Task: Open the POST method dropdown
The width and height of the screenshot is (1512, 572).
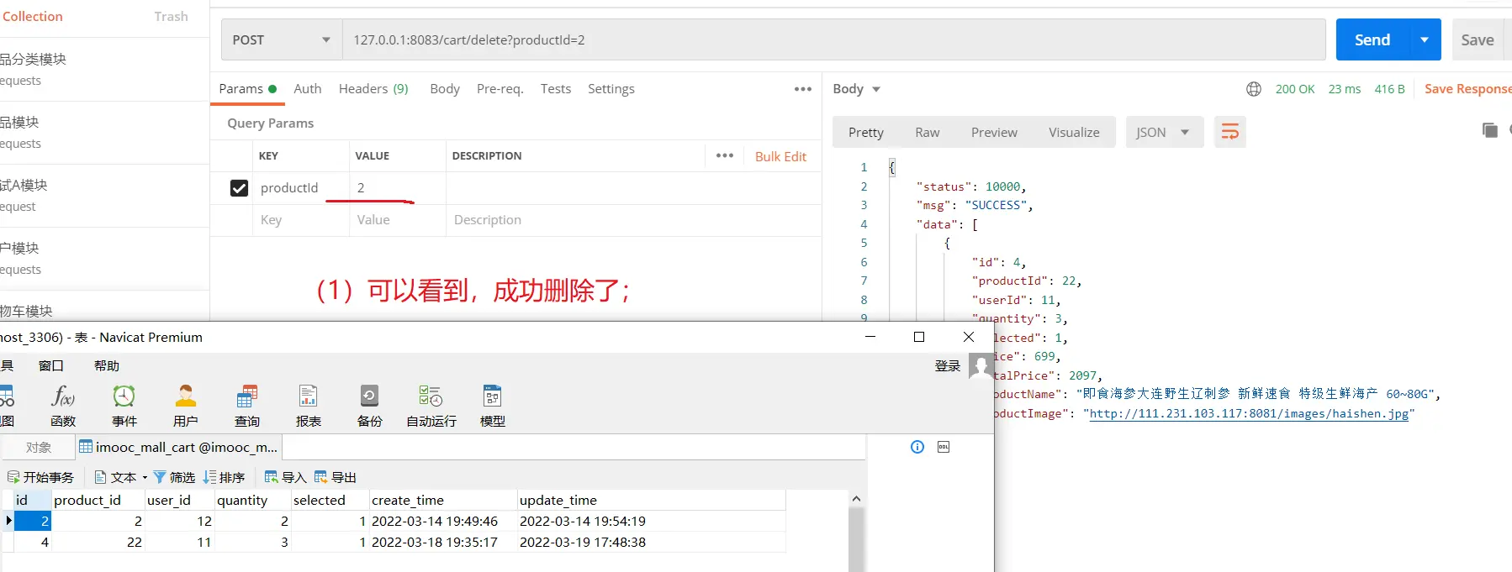Action: [x=282, y=39]
